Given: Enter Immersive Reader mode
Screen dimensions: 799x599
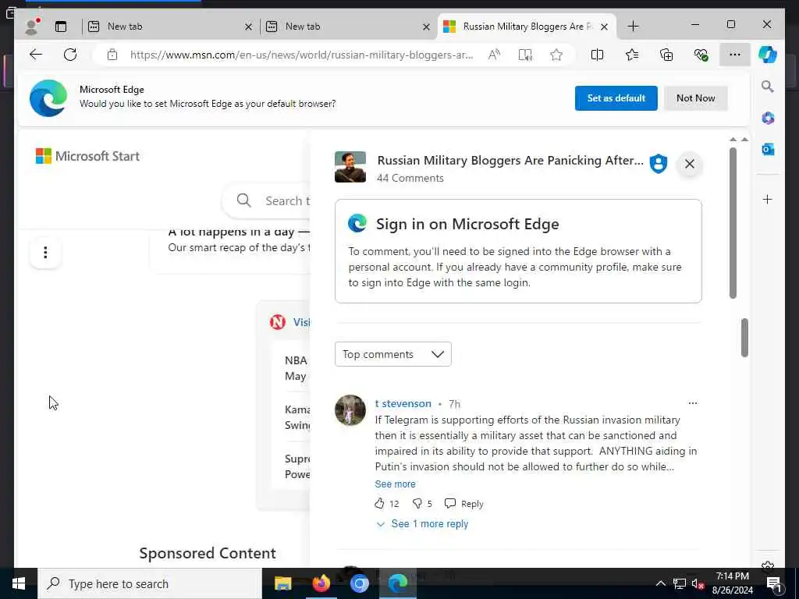Looking at the screenshot, I should pyautogui.click(x=525, y=55).
